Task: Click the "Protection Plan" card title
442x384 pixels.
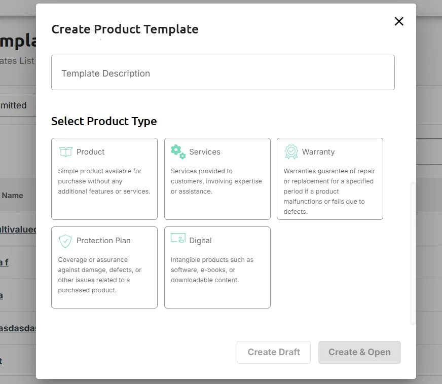Action: [x=103, y=241]
